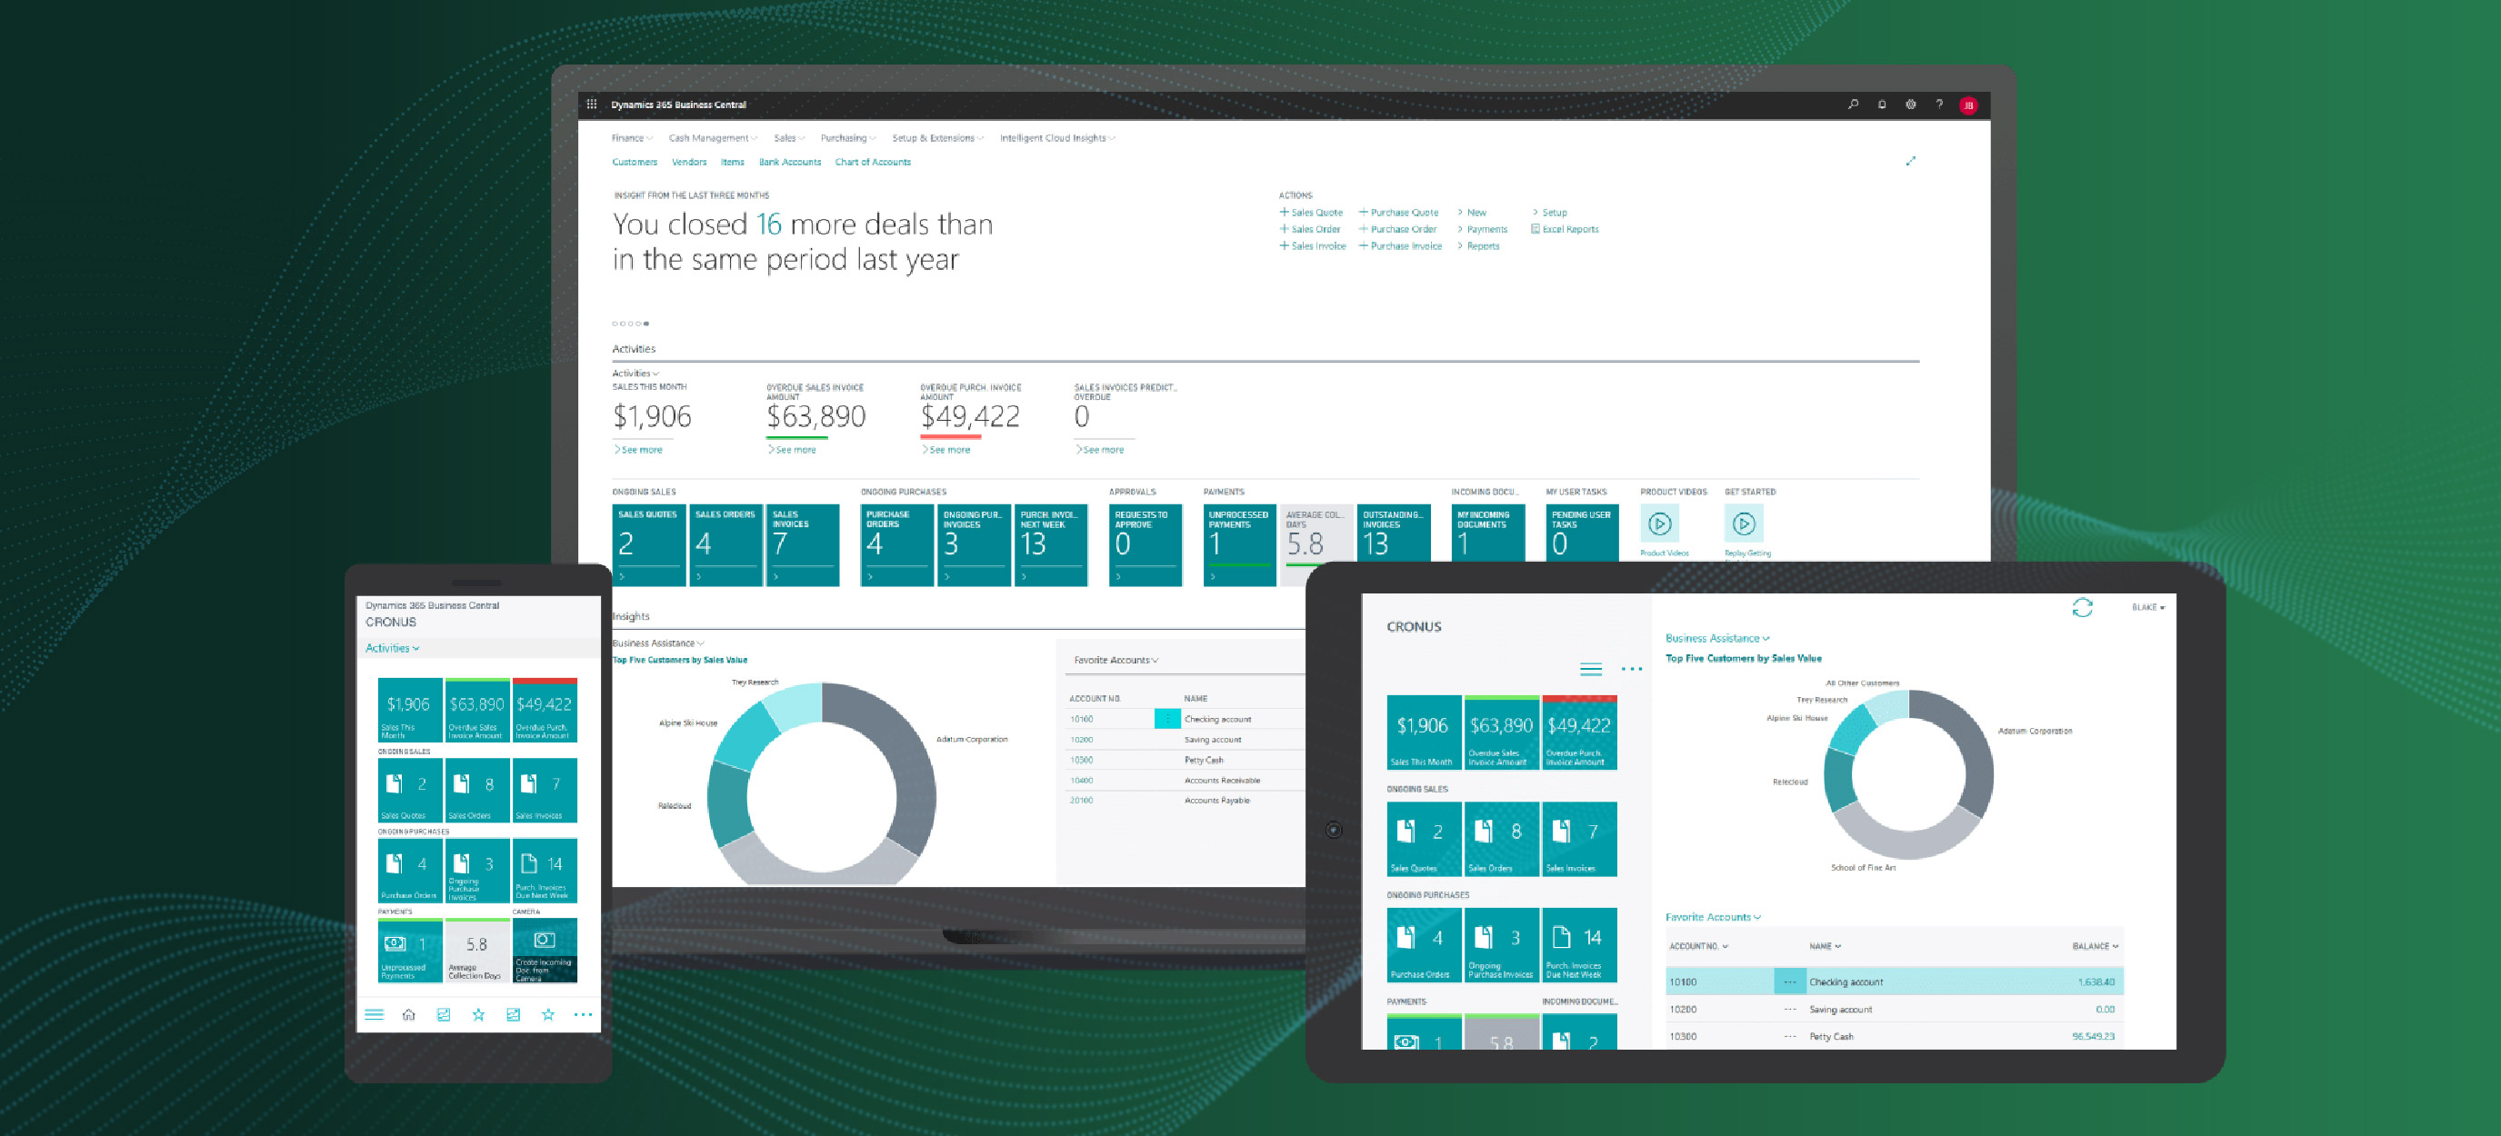Screen dimensions: 2501x1136
Task: Click the three-dot menu beside tablet hamburger
Action: click(x=1632, y=669)
